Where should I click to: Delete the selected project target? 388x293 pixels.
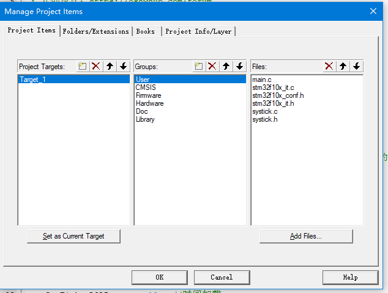pyautogui.click(x=96, y=66)
